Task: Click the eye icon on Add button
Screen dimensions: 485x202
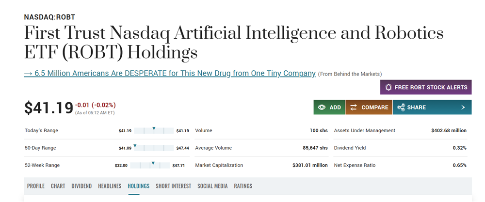Action: (322, 108)
